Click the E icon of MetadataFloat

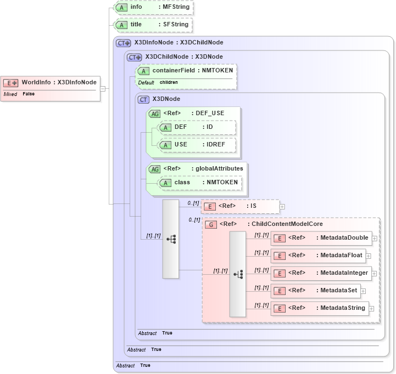pyautogui.click(x=280, y=256)
